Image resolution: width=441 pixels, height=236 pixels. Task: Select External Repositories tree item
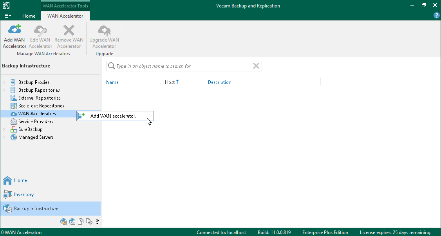[x=40, y=98]
